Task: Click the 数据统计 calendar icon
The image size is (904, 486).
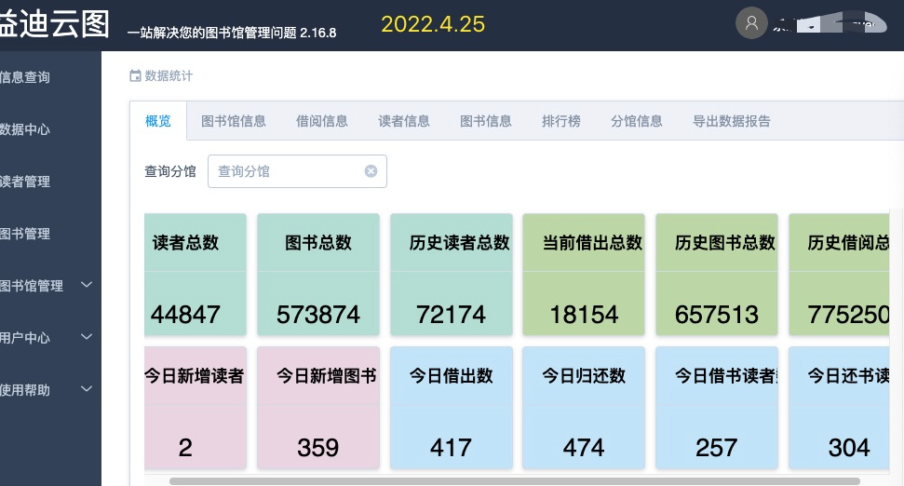Action: pos(135,76)
